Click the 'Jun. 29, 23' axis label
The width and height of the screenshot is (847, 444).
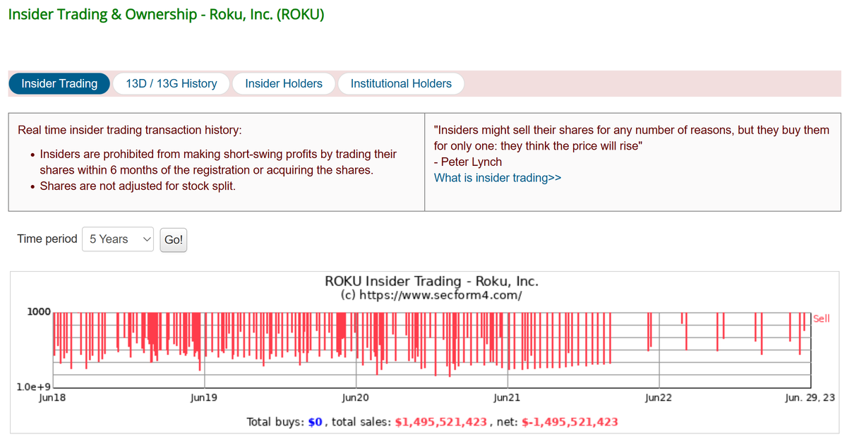point(810,398)
